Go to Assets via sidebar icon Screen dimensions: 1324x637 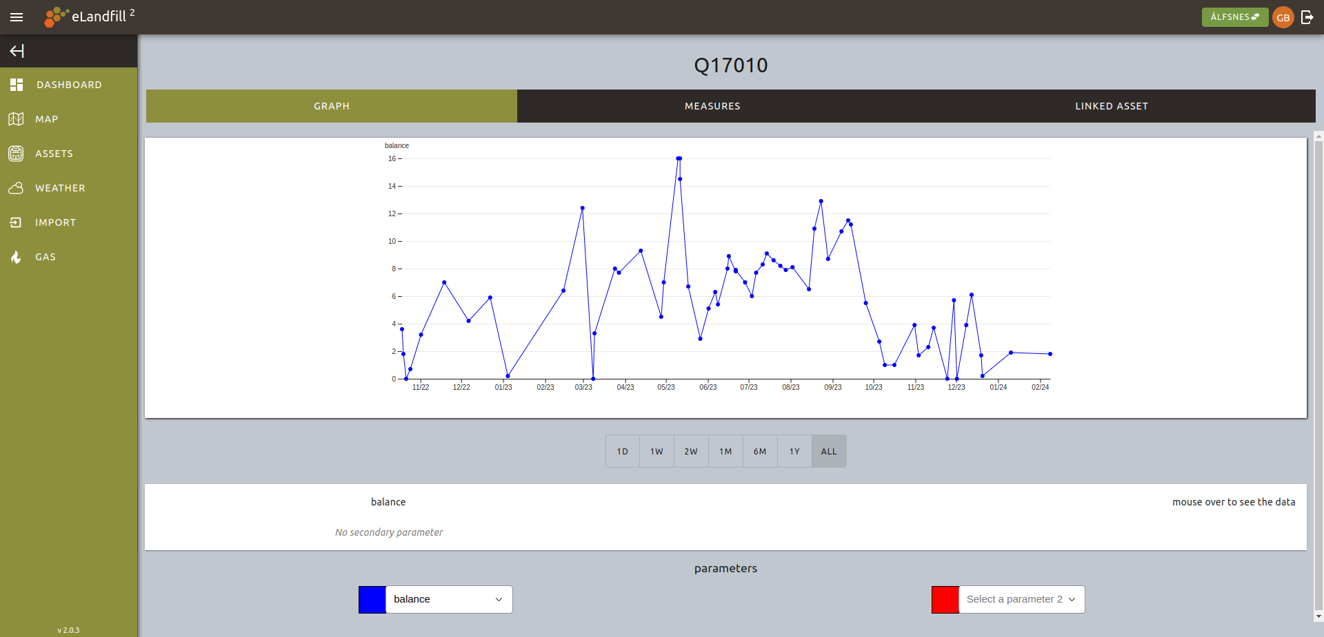click(x=17, y=154)
